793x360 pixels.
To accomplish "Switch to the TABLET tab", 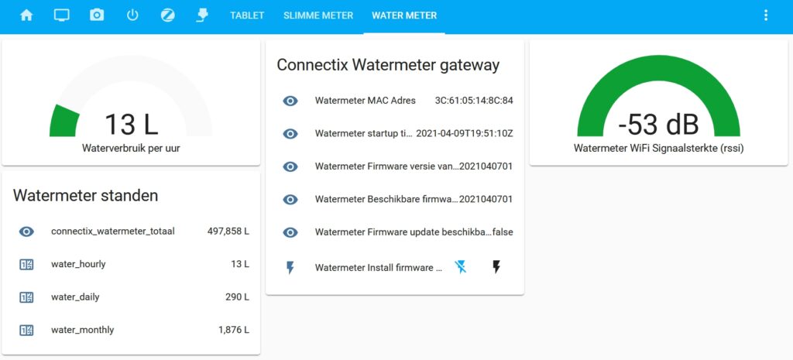I will (247, 15).
